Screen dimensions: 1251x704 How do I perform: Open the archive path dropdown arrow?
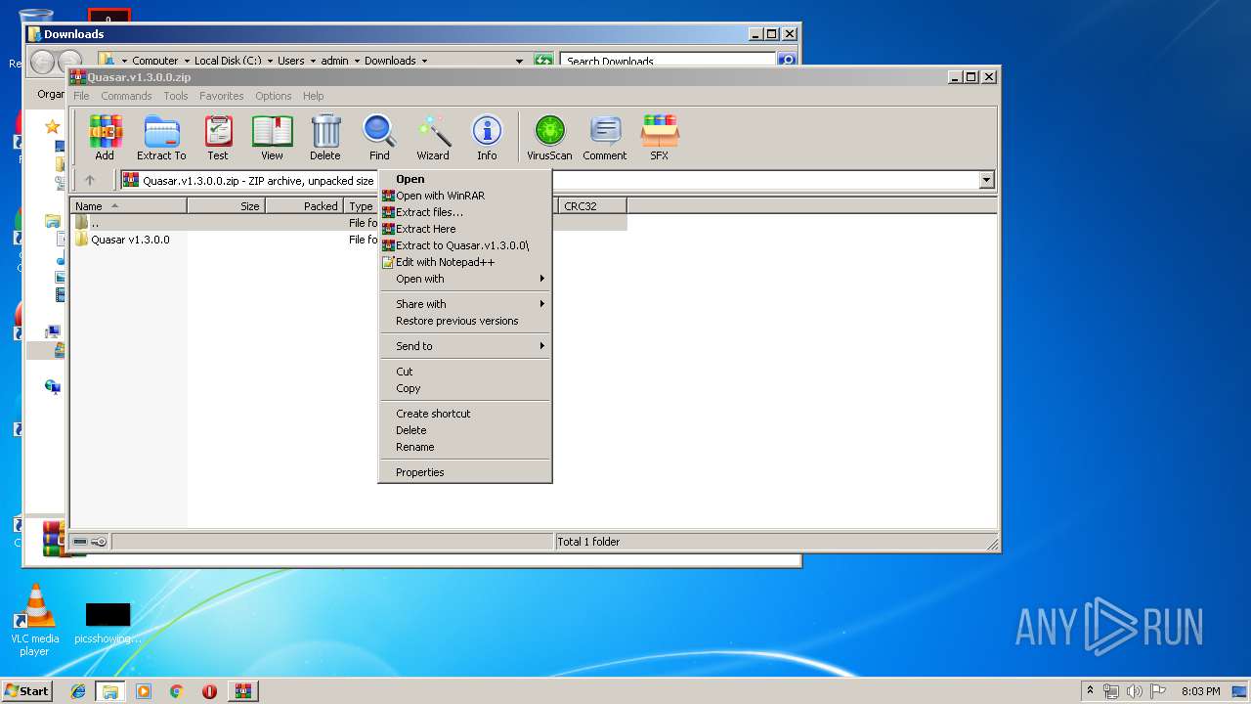(986, 180)
